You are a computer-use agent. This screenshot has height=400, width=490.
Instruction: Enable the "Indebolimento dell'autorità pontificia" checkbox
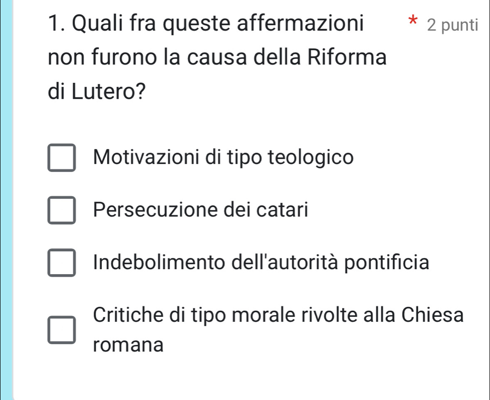[62, 263]
